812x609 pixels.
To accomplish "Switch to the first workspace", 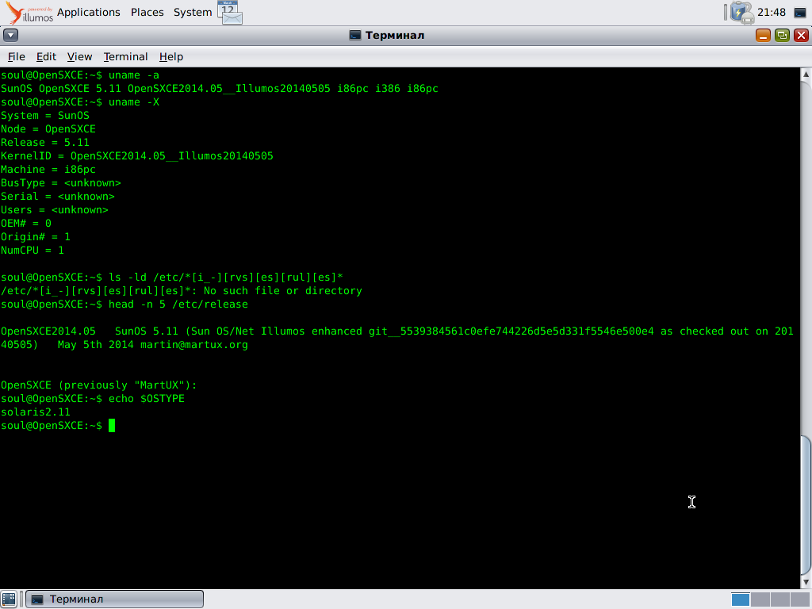I will [x=741, y=599].
